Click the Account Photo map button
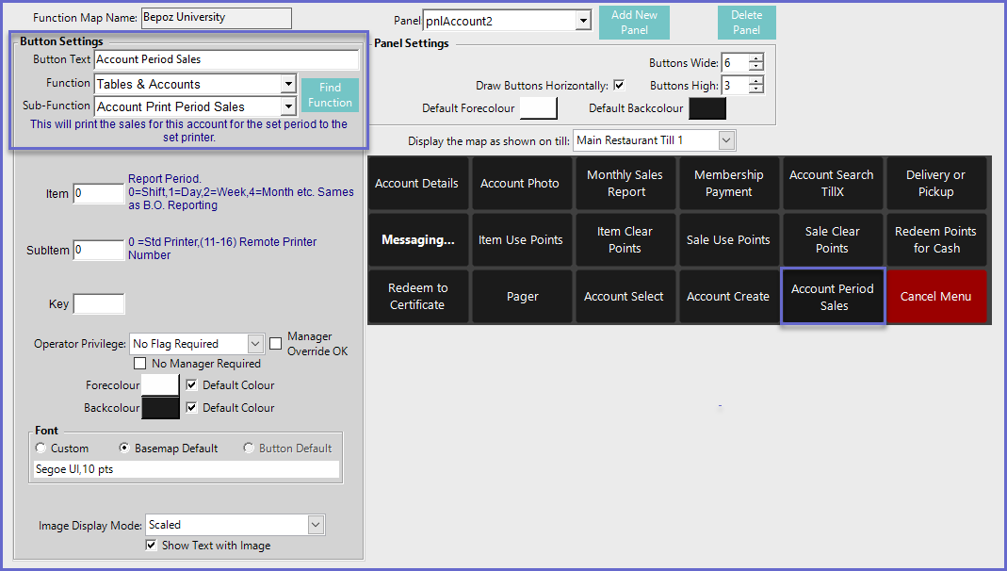 point(520,184)
